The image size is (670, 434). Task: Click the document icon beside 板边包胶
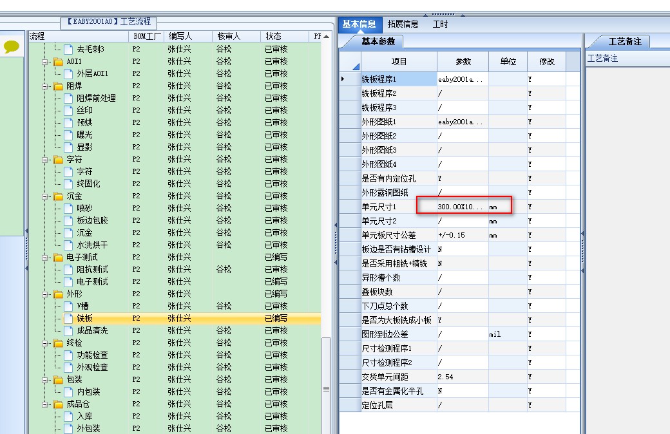(68, 221)
